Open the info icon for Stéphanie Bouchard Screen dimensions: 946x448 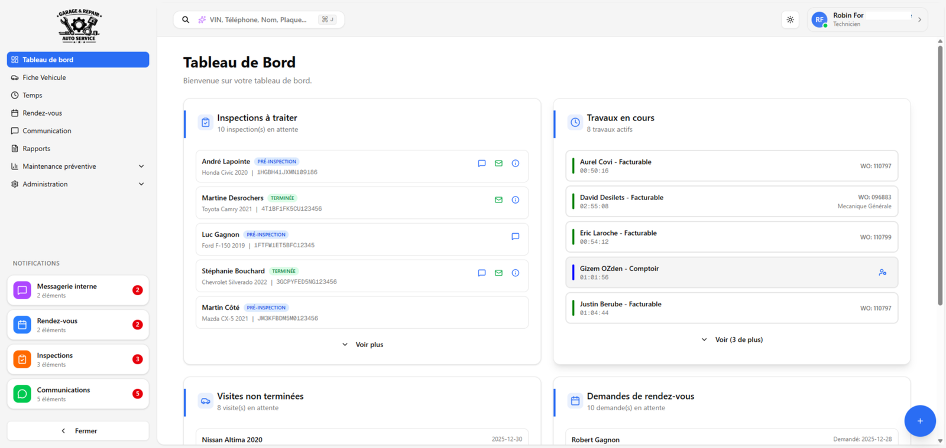click(x=516, y=273)
